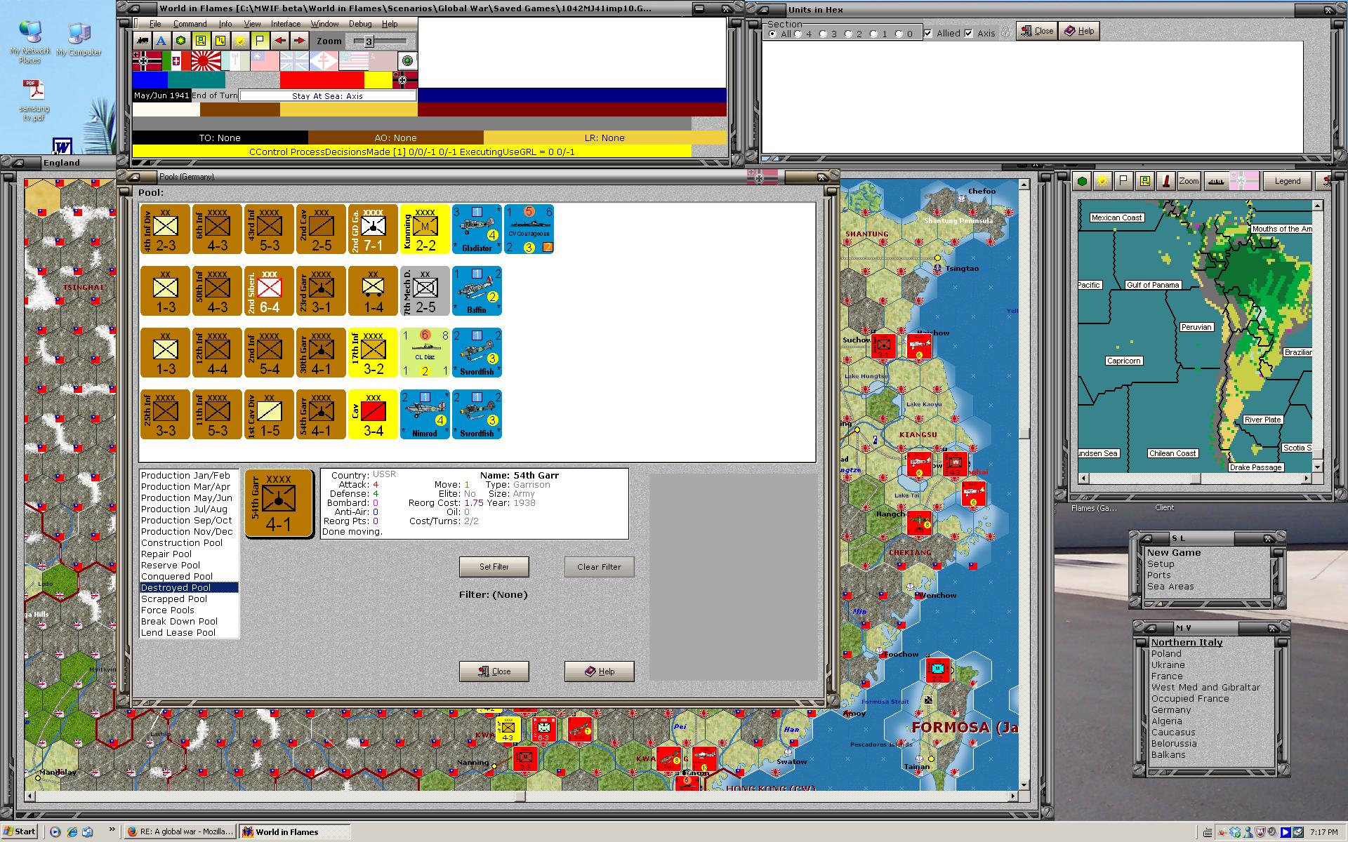Open the File menu

pyautogui.click(x=155, y=24)
